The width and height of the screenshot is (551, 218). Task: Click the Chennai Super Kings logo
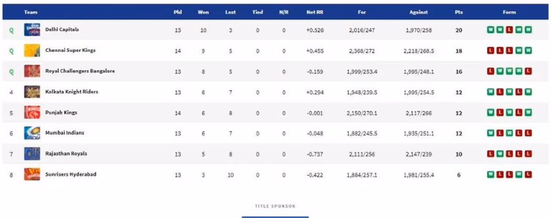[32, 51]
